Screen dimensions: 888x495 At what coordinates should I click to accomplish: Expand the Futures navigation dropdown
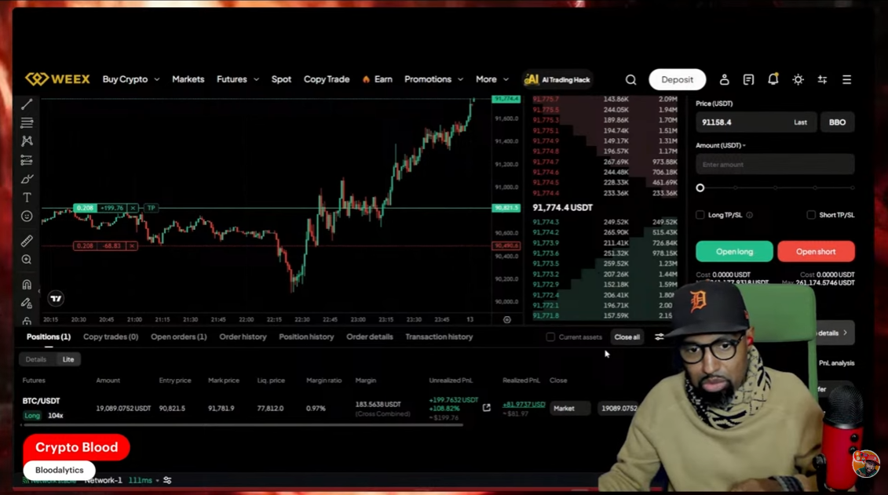coord(237,79)
